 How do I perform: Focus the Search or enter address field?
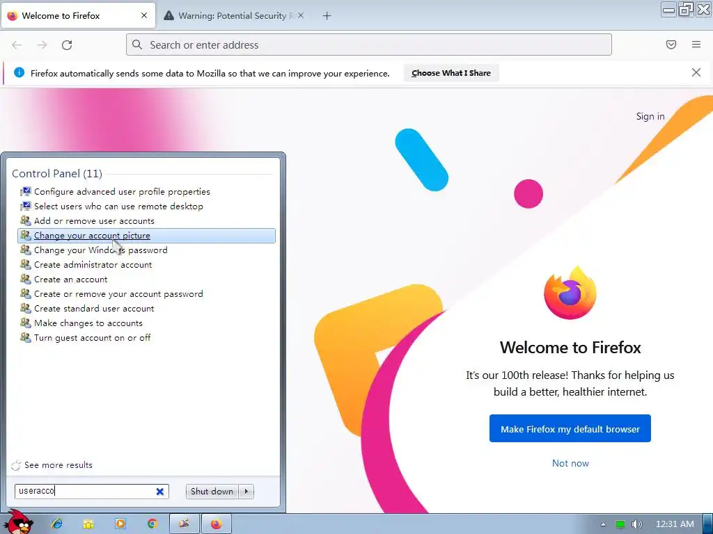369,44
